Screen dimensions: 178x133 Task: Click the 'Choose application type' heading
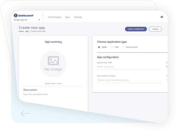(112, 42)
